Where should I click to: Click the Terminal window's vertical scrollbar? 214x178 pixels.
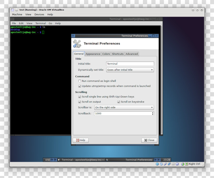pos(162,80)
